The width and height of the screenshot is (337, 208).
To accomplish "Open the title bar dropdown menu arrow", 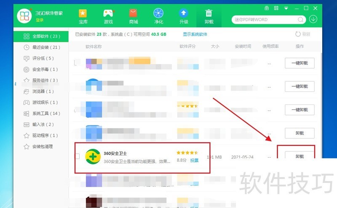I will (x=286, y=8).
